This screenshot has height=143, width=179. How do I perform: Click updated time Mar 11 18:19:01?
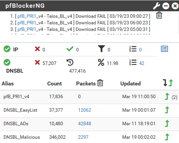click(139, 124)
